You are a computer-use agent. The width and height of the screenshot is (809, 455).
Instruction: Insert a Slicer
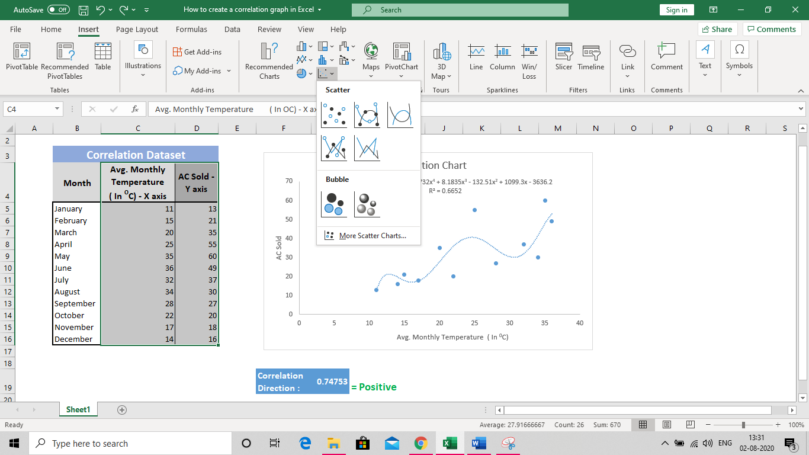(563, 56)
